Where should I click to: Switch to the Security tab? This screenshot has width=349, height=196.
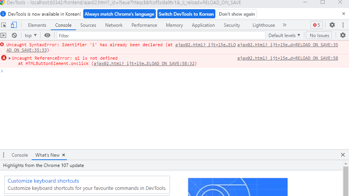coord(232,25)
